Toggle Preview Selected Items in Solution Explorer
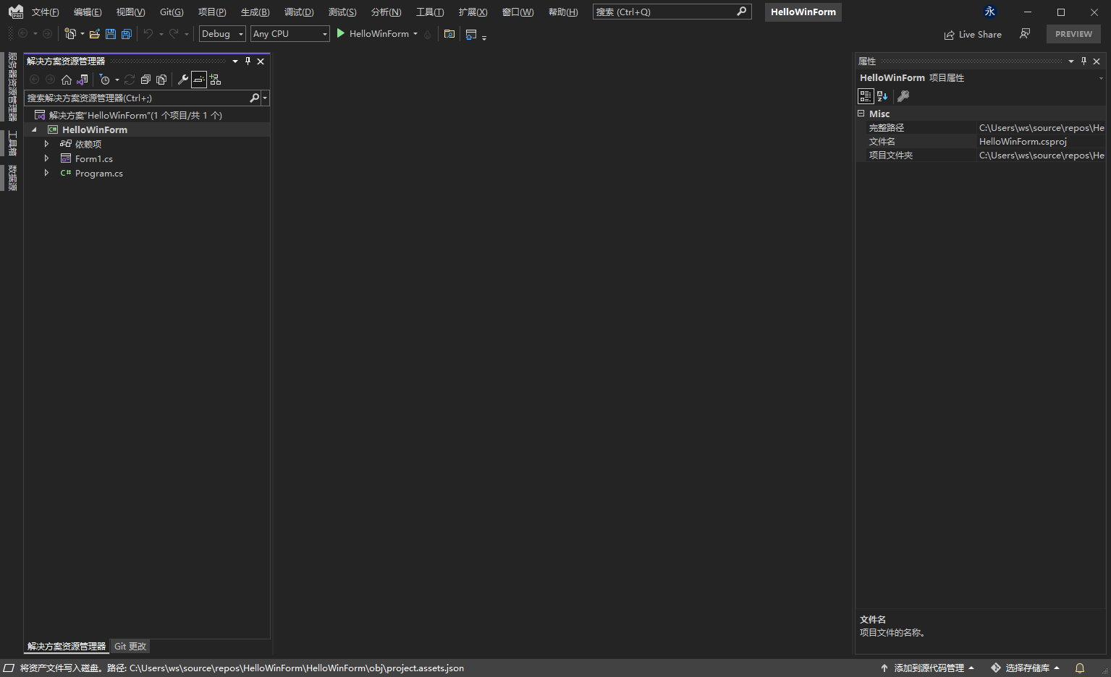1111x677 pixels. pos(199,80)
